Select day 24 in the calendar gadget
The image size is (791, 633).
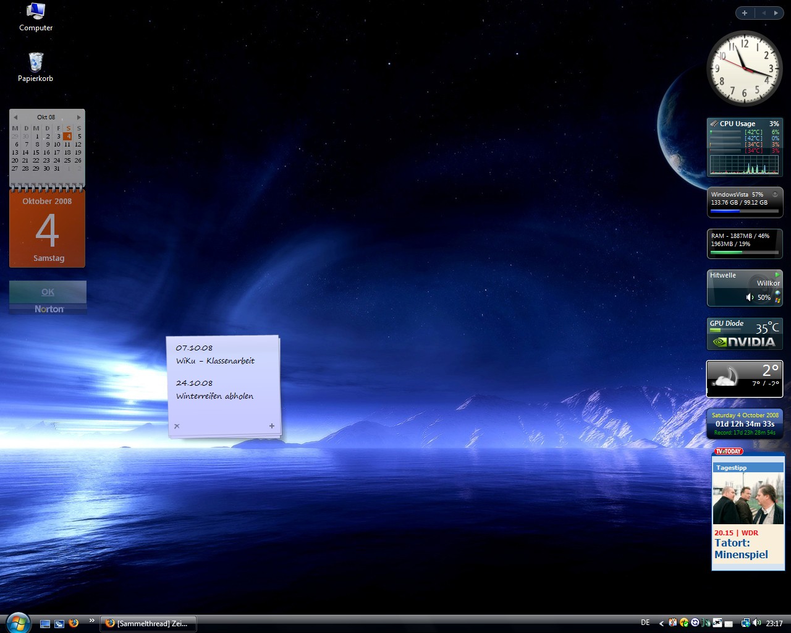click(x=57, y=160)
